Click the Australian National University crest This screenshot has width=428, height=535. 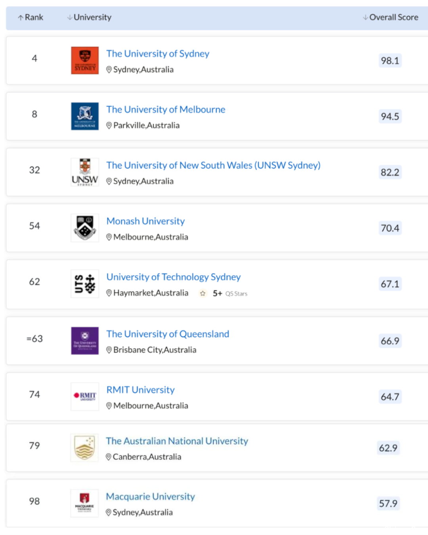pos(84,448)
